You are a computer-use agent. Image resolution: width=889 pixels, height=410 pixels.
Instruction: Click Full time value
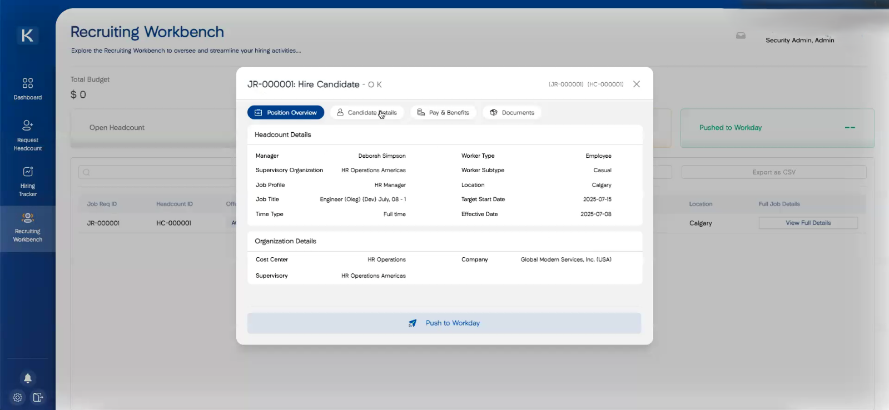pos(395,214)
